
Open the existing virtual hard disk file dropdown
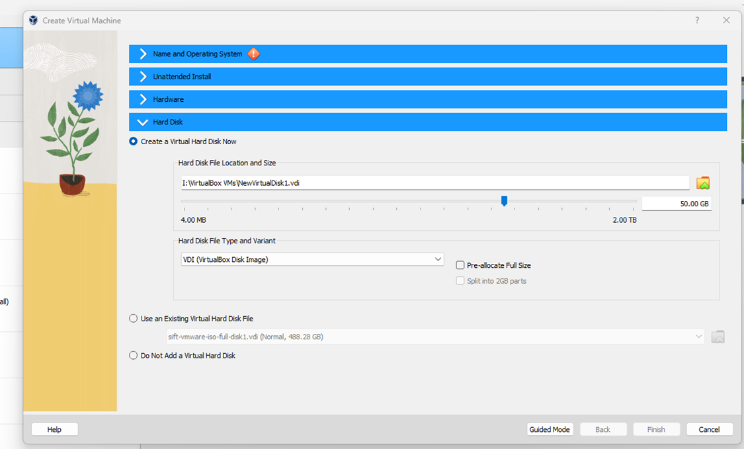(700, 336)
